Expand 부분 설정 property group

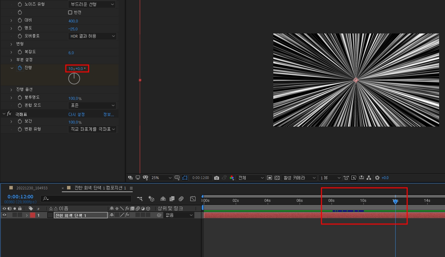tap(11, 59)
